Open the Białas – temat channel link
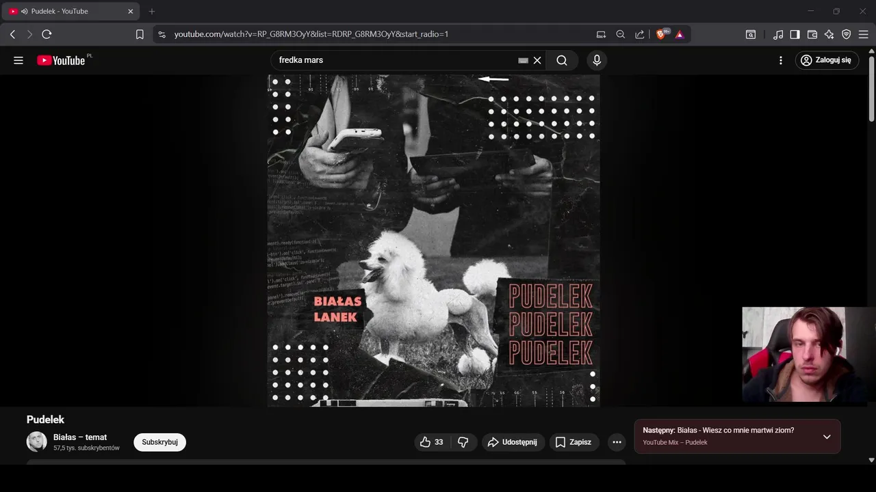The height and width of the screenshot is (492, 876). point(80,437)
